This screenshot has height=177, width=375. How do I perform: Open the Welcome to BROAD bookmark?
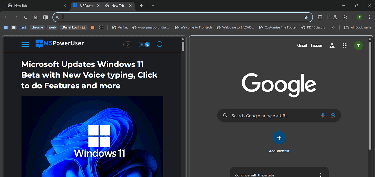click(x=236, y=27)
